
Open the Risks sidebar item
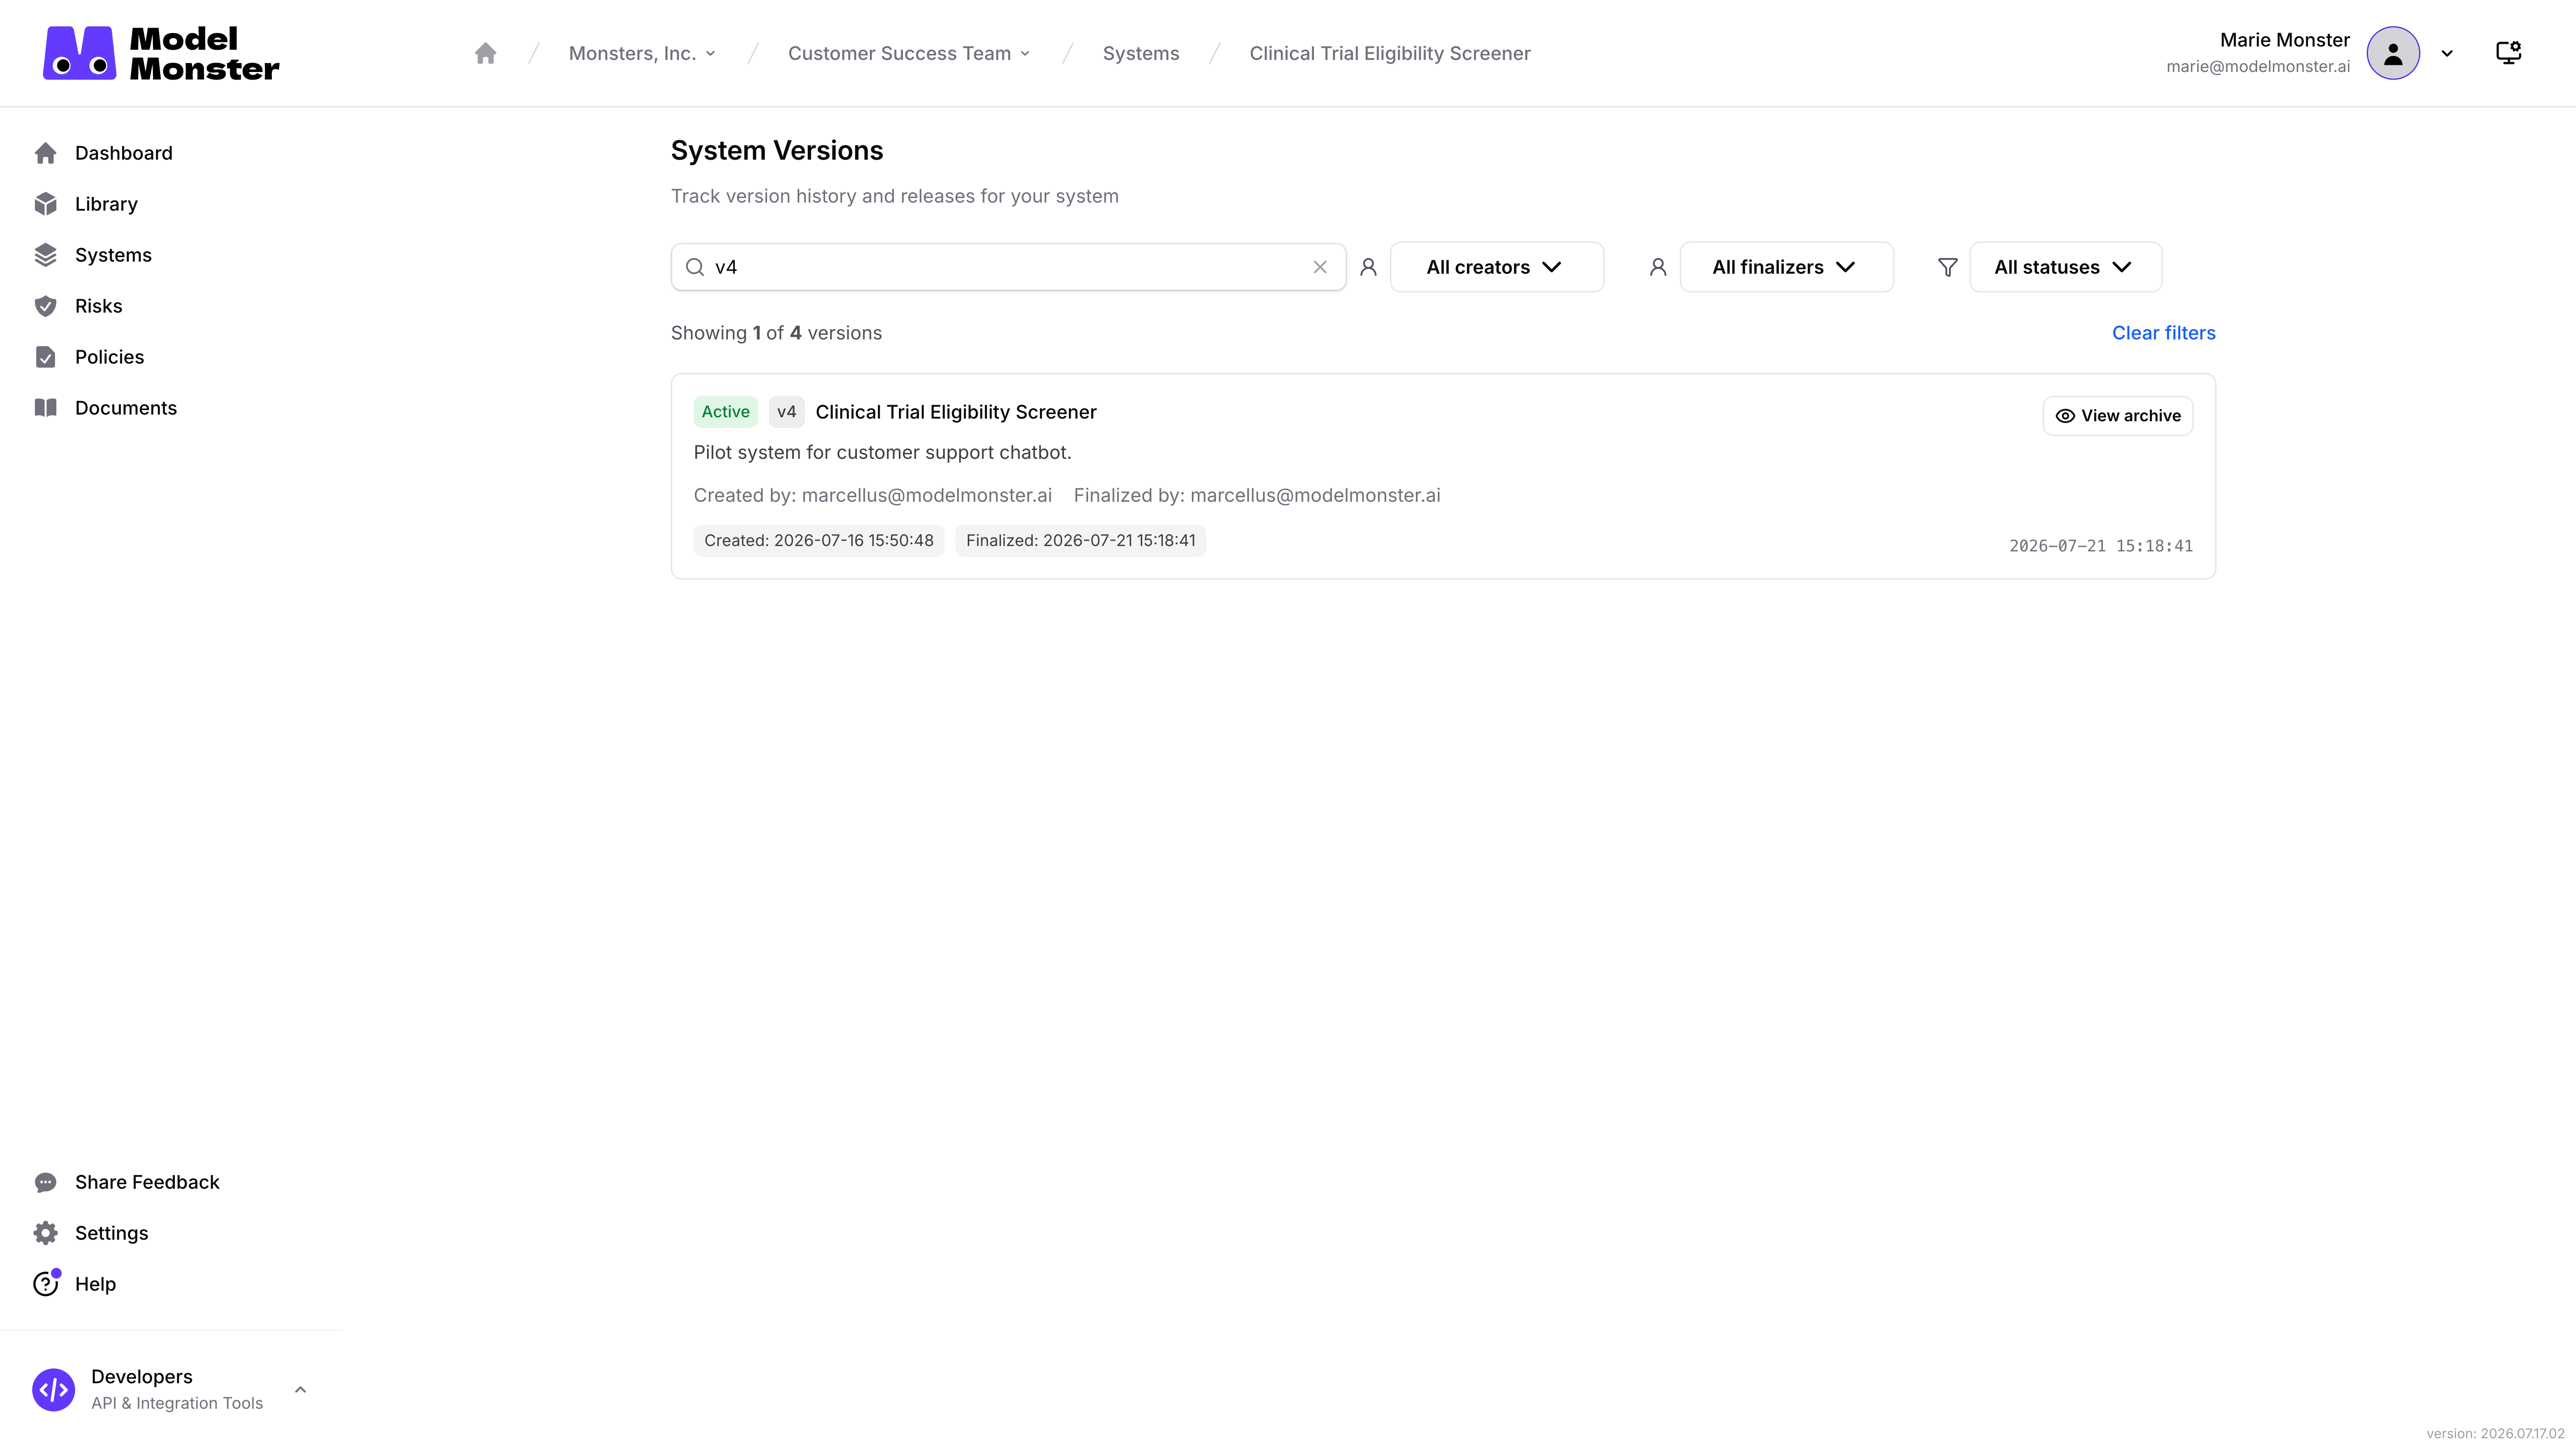click(98, 306)
